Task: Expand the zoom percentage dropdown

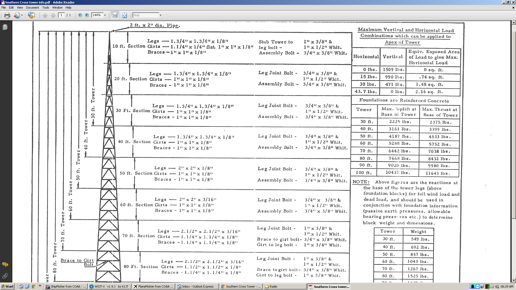Action: (x=105, y=15)
